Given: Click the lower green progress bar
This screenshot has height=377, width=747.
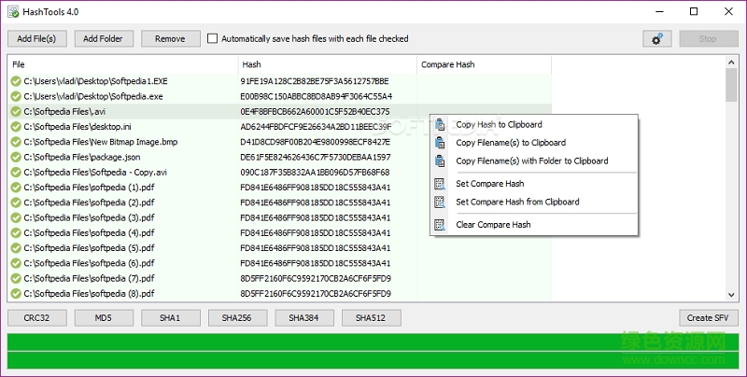Looking at the screenshot, I should pos(373,360).
